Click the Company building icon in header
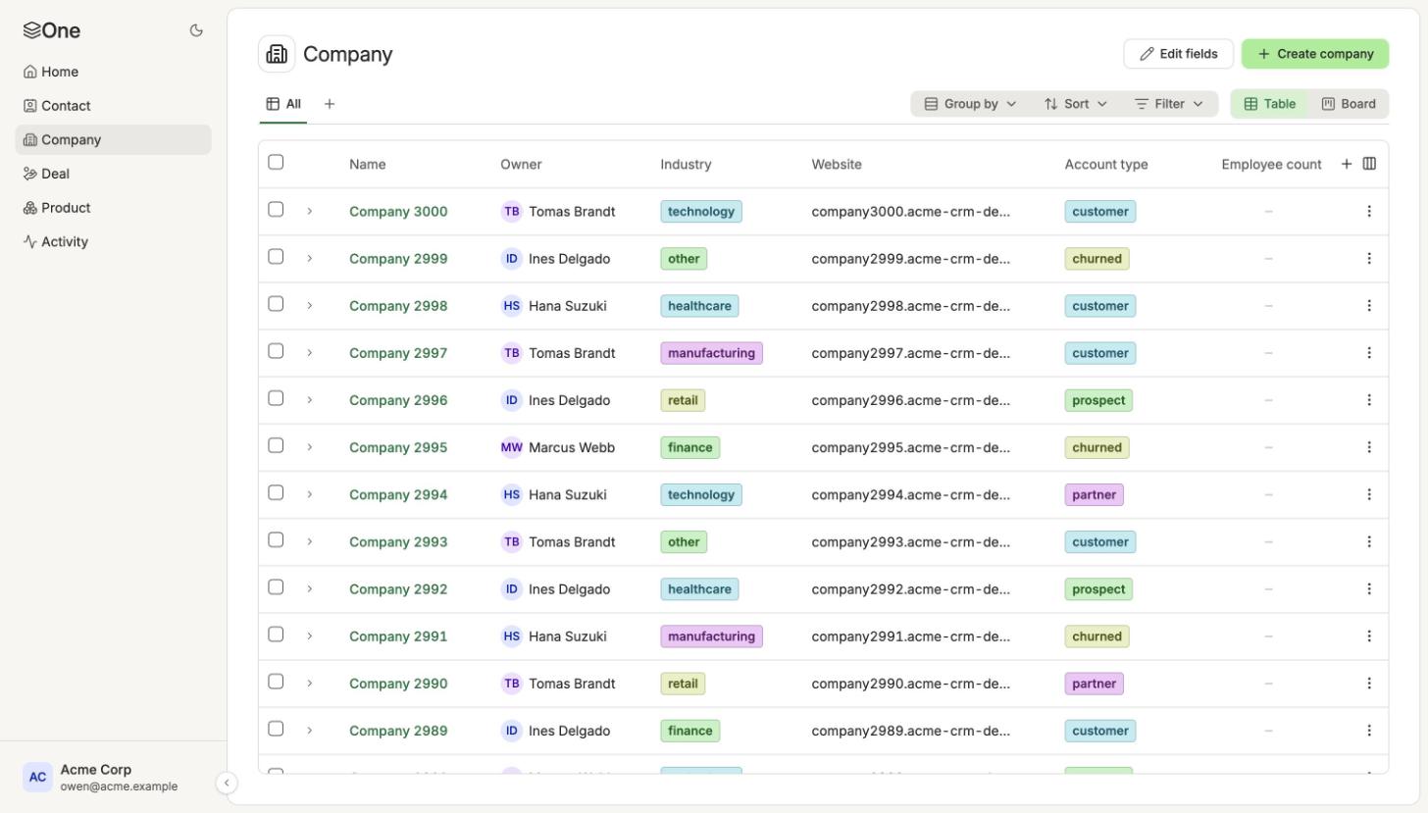Screen dimensions: 1428x813 pos(277,54)
